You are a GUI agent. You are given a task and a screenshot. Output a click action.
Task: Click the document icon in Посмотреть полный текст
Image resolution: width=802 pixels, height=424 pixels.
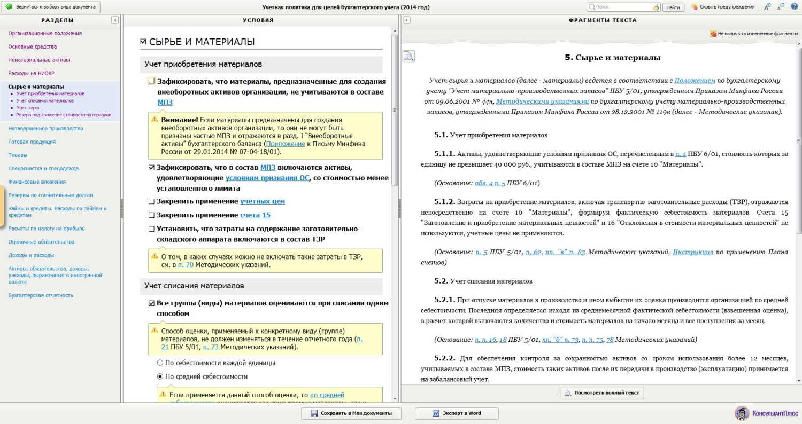[x=568, y=393]
